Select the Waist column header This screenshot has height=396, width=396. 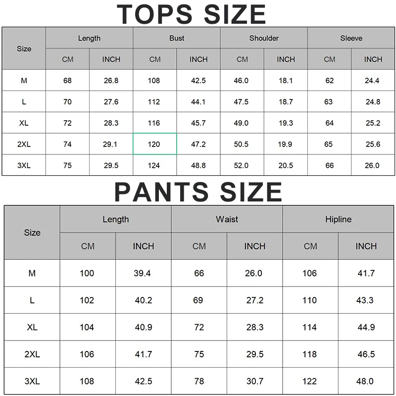[x=227, y=219]
